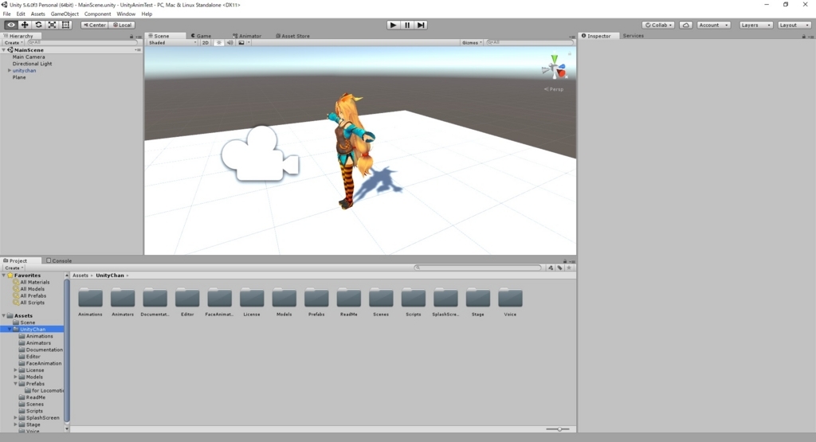Open the cloud services icon button
Image resolution: width=816 pixels, height=442 pixels.
tap(686, 25)
